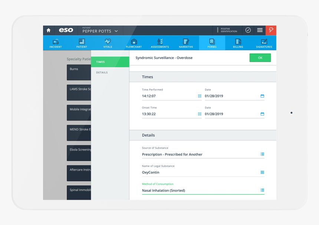Image resolution: width=319 pixels, height=225 pixels.
Task: Click the red lightning bolt icon
Action: point(271,30)
